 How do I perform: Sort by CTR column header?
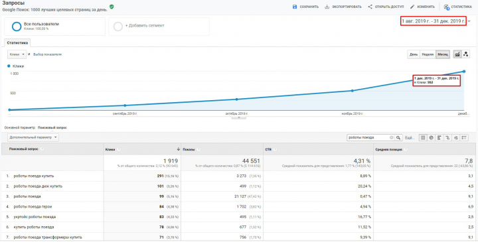coord(268,149)
